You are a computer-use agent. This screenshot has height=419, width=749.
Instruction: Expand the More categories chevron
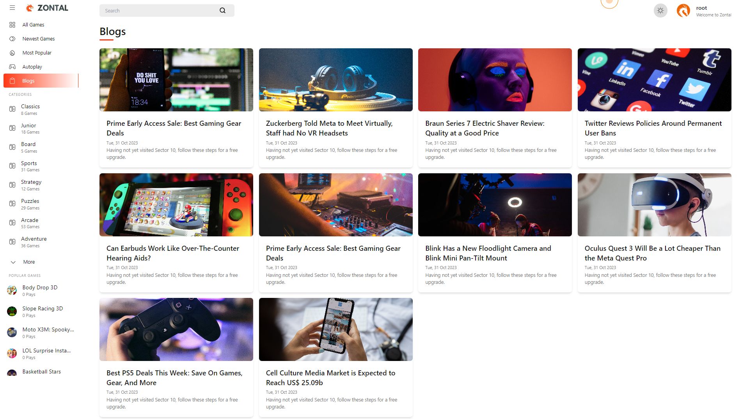click(13, 262)
